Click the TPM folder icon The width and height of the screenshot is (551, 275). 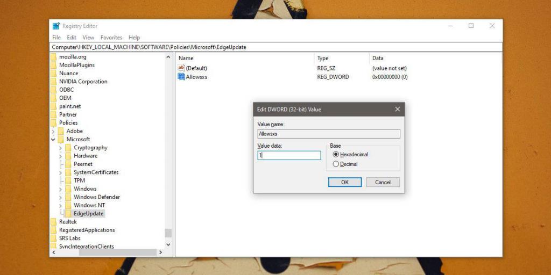point(68,180)
